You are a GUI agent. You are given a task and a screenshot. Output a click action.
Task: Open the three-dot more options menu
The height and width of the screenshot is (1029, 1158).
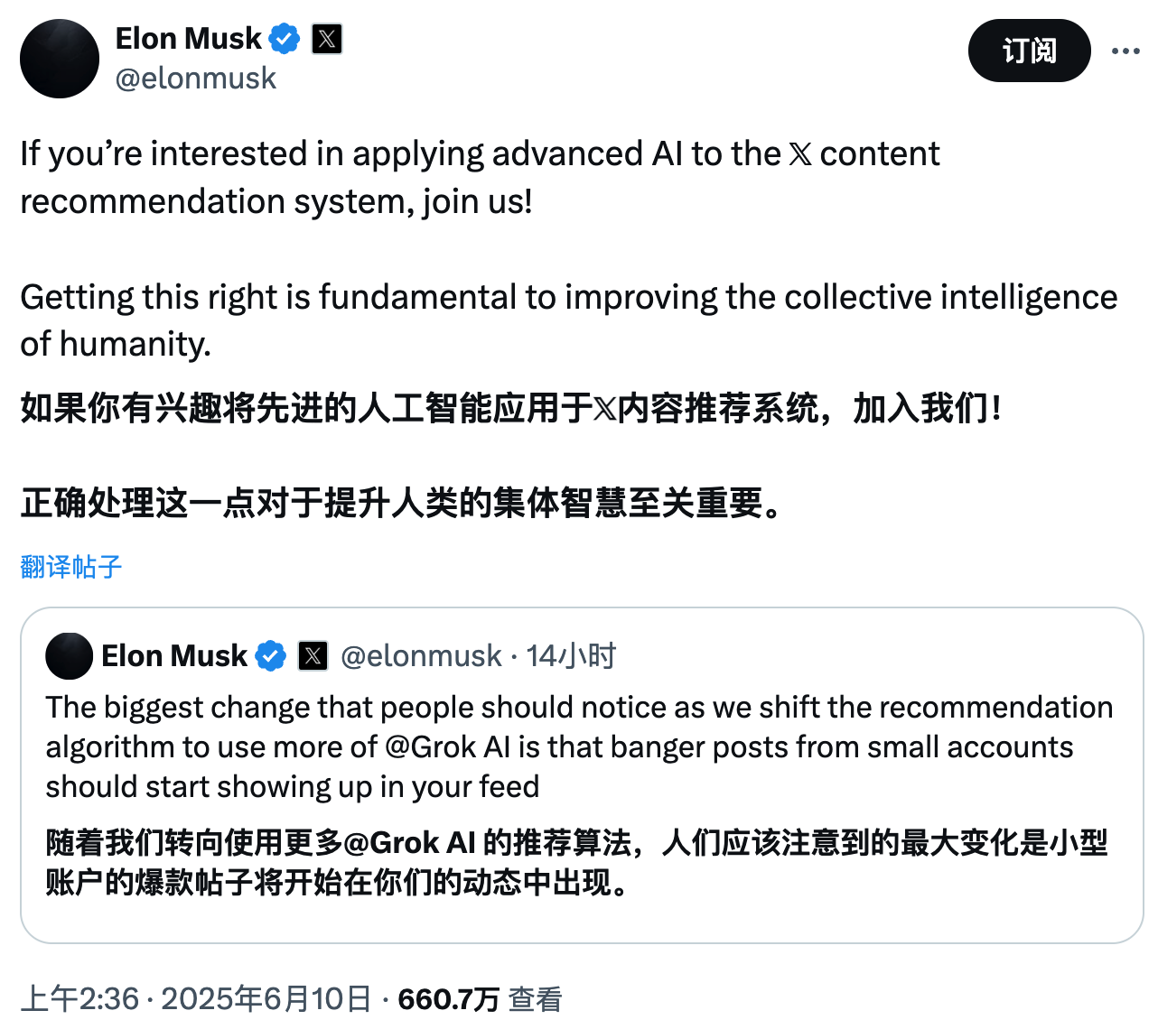[1125, 51]
